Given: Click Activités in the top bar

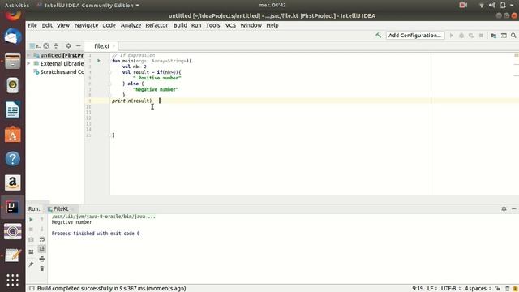Looking at the screenshot, I should pyautogui.click(x=17, y=6).
